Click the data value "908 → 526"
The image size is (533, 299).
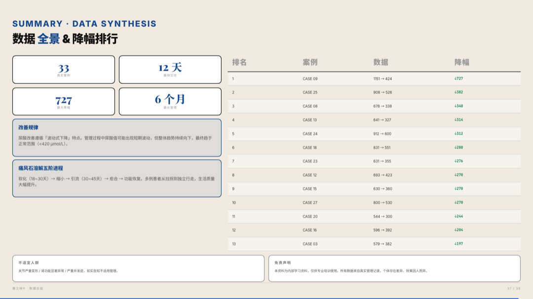click(382, 92)
